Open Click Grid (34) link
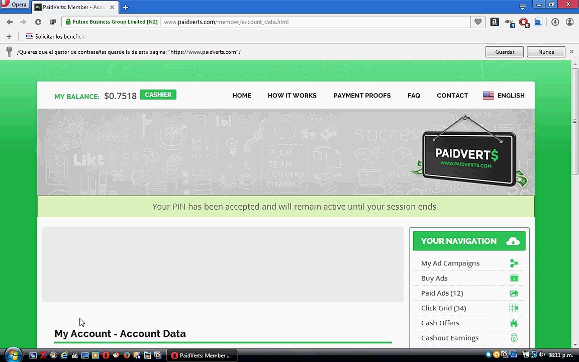Screen dimensions: 579x362 click(x=443, y=308)
